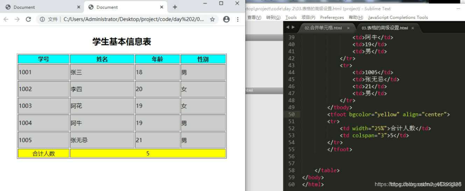Select the 阿牛 cell in browser table

[102, 123]
